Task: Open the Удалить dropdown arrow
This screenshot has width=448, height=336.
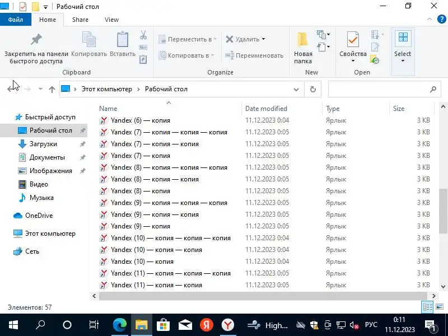Action: (263, 39)
